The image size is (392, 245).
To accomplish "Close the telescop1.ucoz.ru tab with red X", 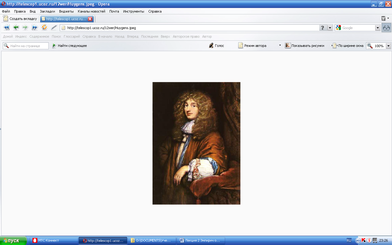I will 90,19.
